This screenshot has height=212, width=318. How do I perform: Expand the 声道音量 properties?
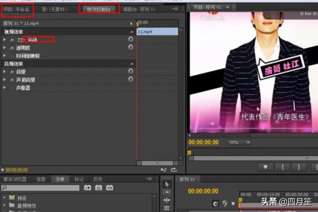[x=4, y=79]
